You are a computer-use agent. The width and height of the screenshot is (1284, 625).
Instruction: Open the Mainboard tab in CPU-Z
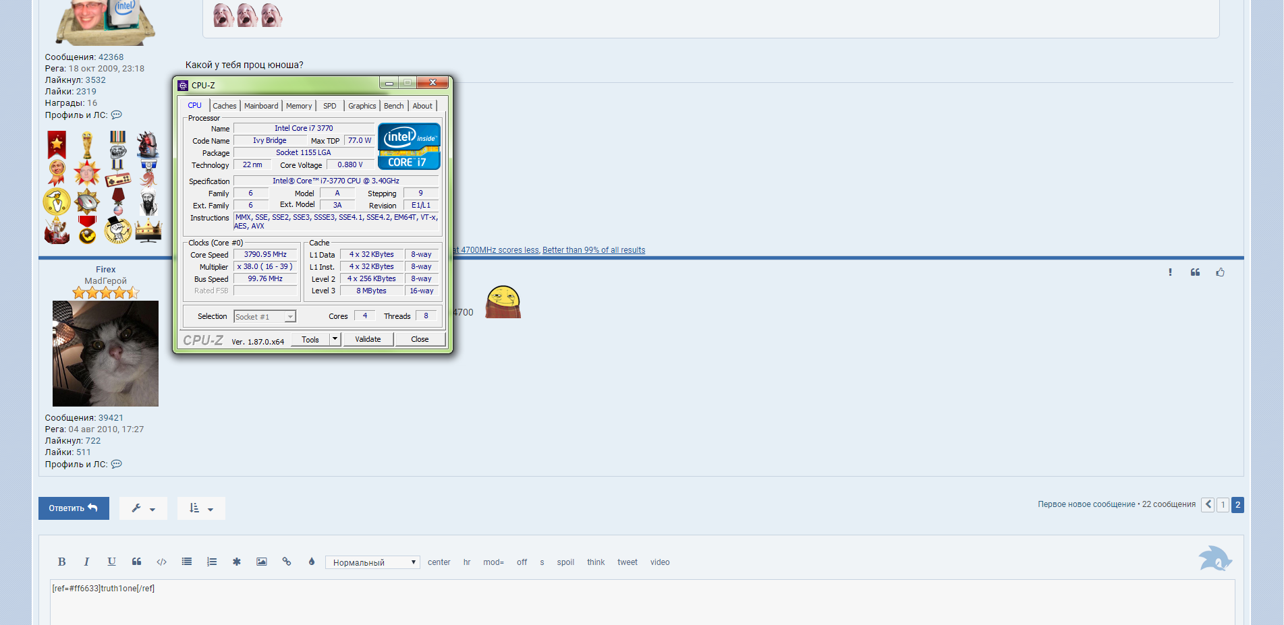coord(261,106)
